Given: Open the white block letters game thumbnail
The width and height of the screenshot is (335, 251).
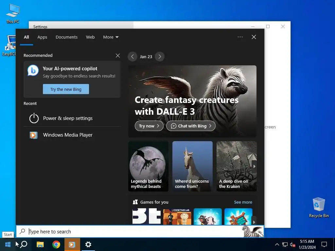Looking at the screenshot, I should pos(147,216).
